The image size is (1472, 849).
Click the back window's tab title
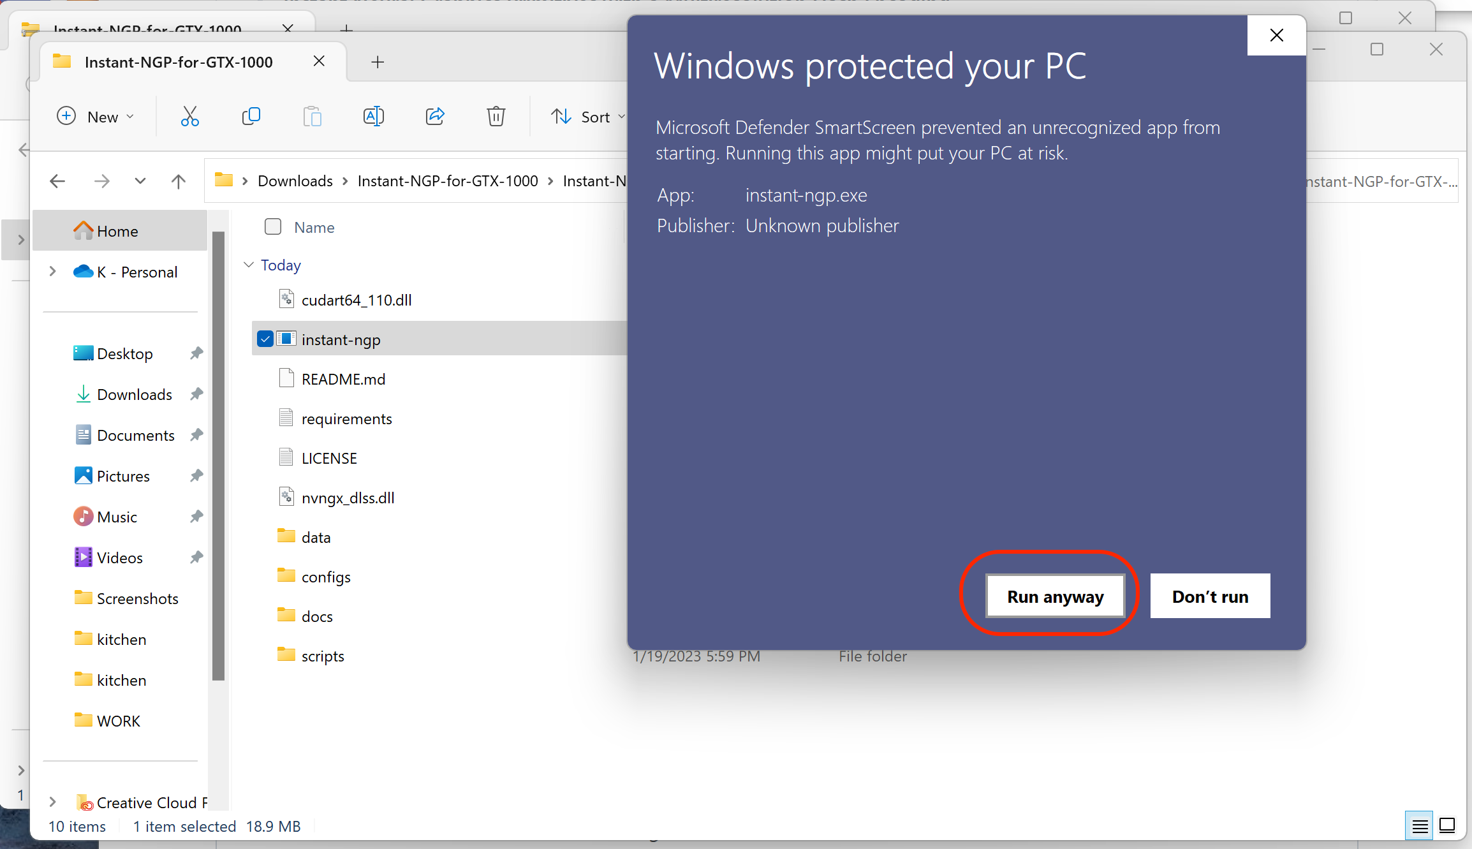click(x=147, y=29)
